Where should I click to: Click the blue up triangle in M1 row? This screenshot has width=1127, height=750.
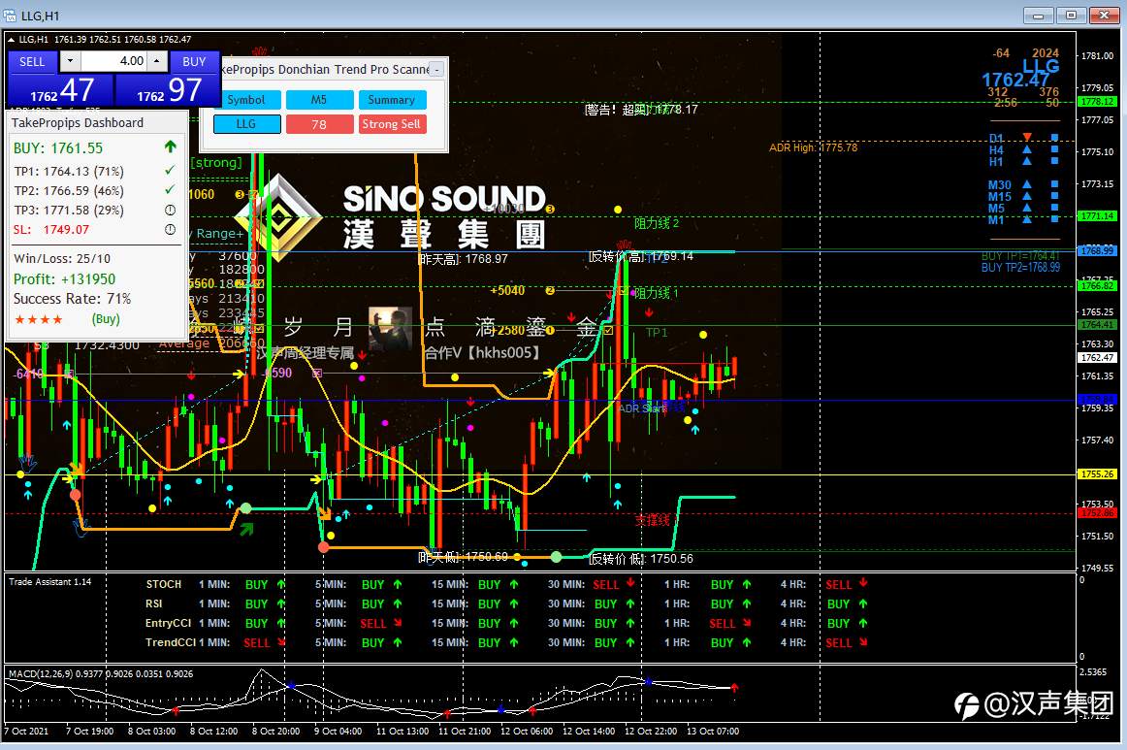[1027, 219]
